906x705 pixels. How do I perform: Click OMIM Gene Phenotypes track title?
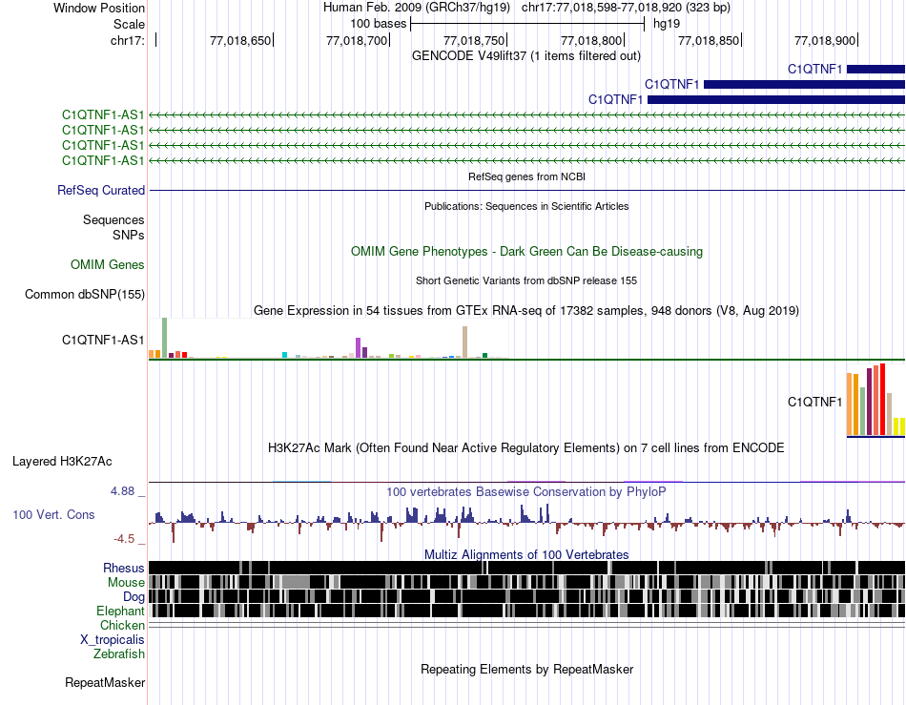point(526,251)
